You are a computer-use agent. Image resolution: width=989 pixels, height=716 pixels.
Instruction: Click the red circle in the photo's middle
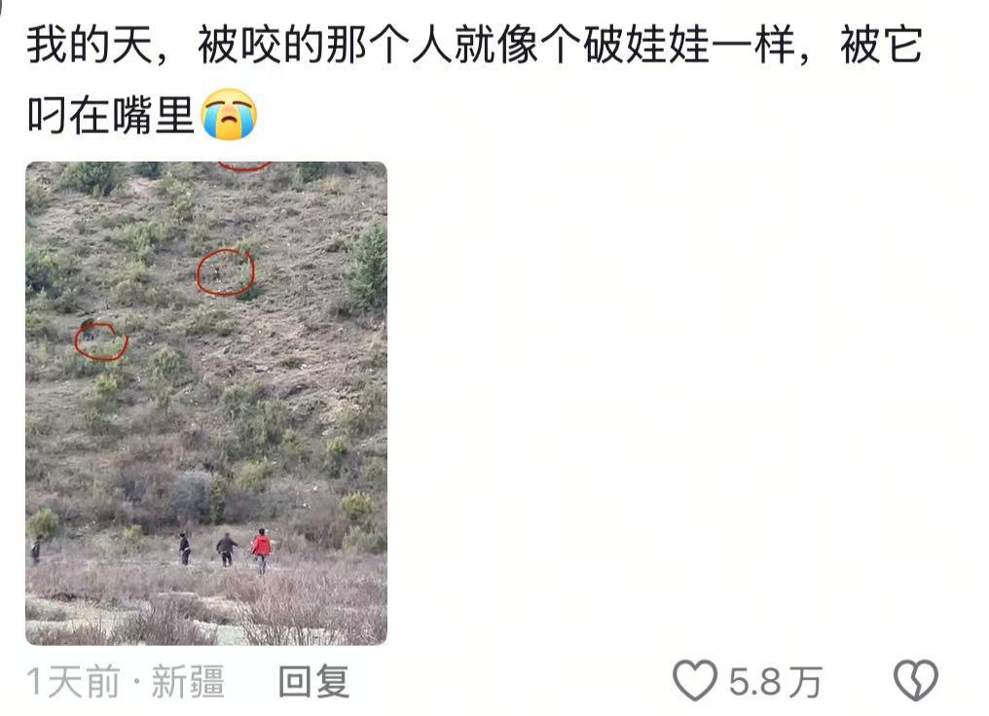pos(225,272)
